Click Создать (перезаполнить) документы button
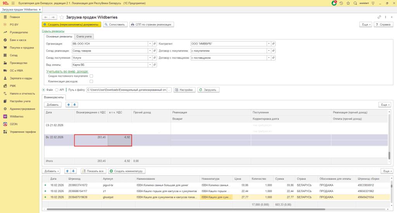This screenshot has height=213, width=397. [x=71, y=24]
